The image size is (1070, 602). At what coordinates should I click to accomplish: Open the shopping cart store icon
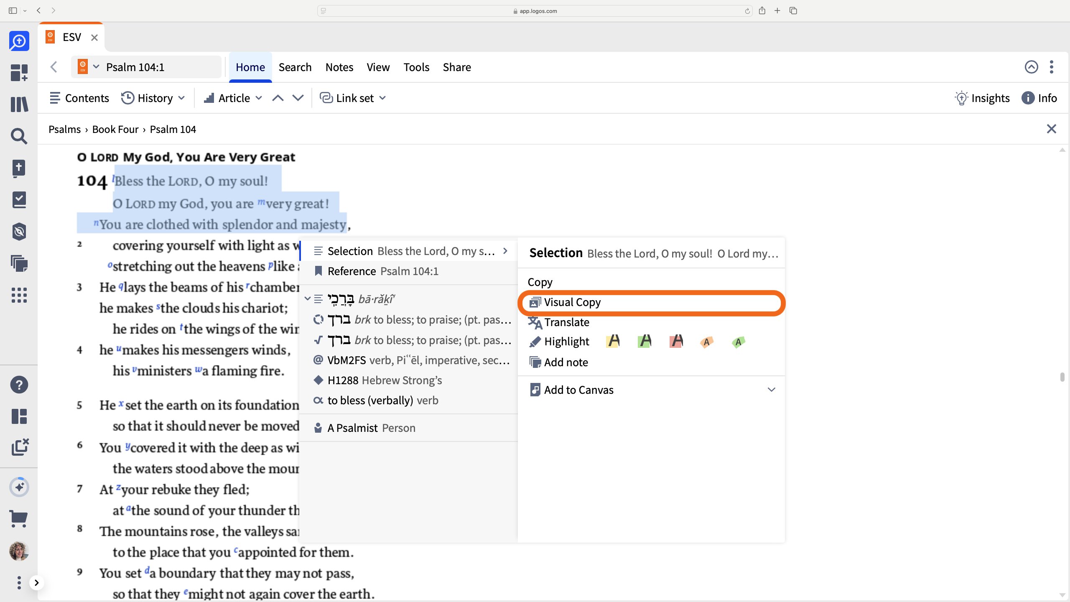[19, 519]
